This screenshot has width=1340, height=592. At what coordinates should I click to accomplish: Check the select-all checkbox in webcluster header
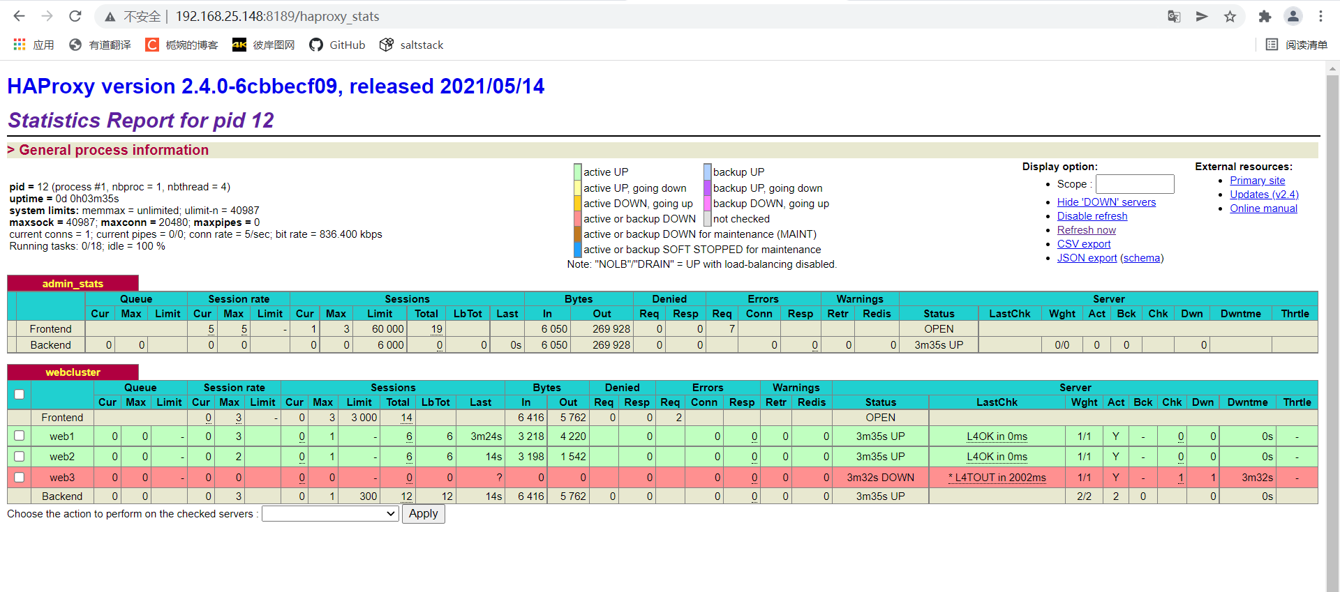click(20, 395)
